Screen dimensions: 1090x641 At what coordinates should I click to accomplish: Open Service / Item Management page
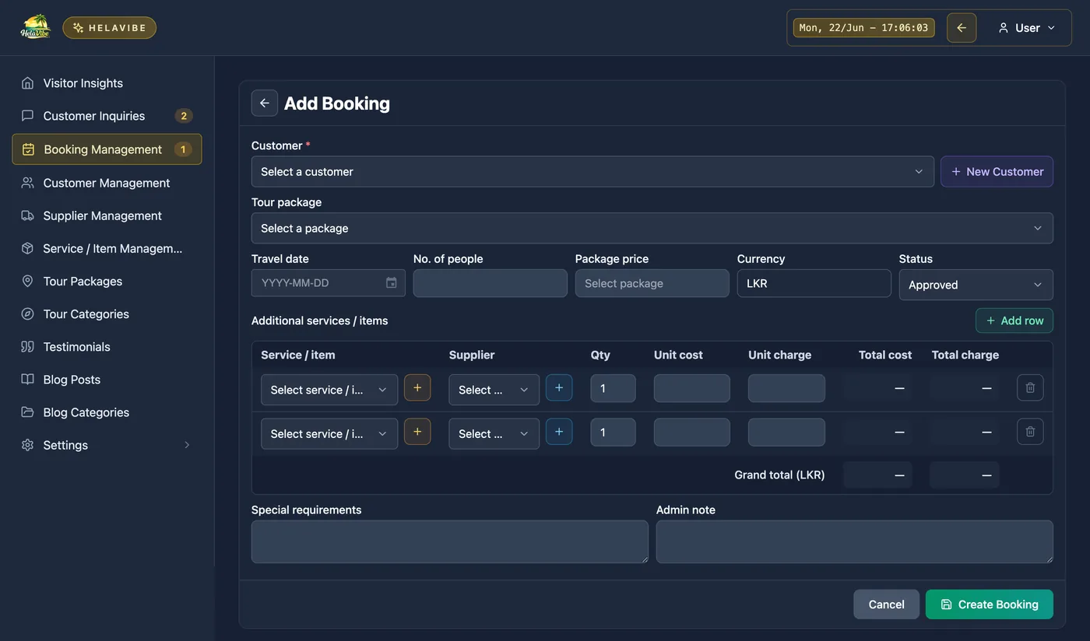click(107, 248)
